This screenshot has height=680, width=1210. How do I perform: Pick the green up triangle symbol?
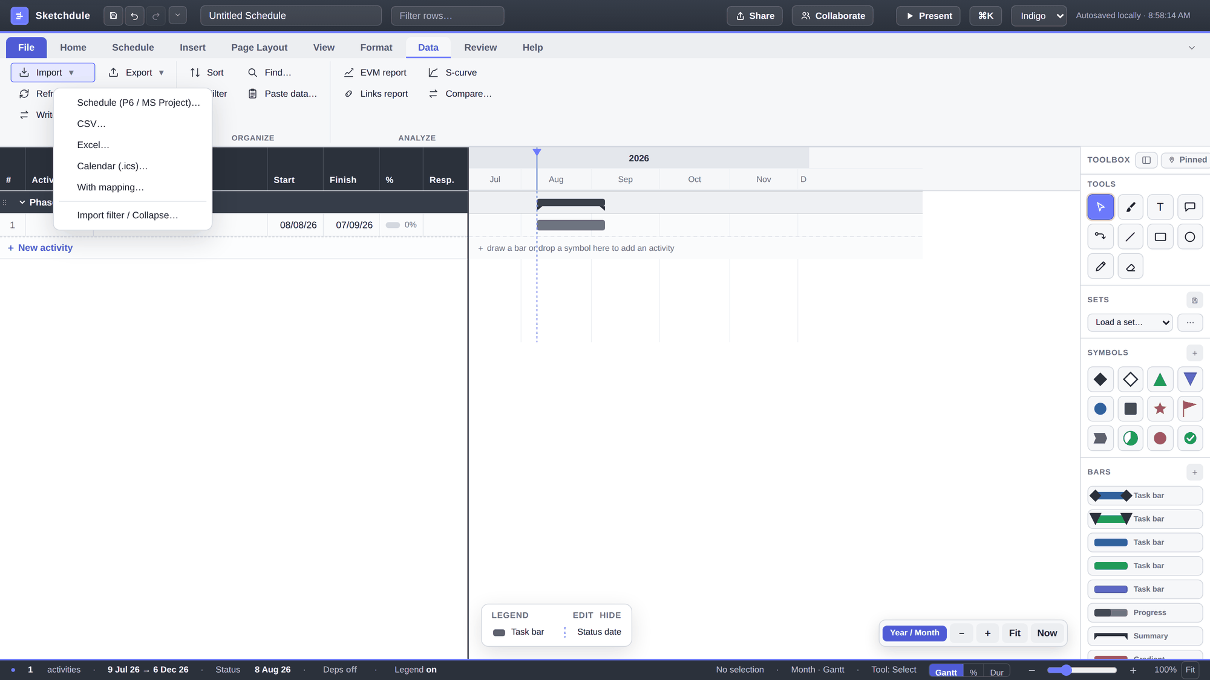1160,379
